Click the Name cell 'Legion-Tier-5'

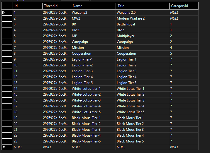[93, 83]
